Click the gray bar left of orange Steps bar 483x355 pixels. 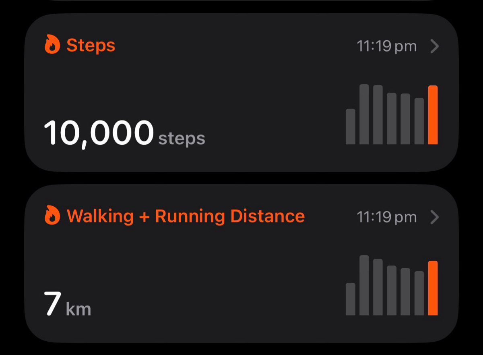(x=419, y=121)
